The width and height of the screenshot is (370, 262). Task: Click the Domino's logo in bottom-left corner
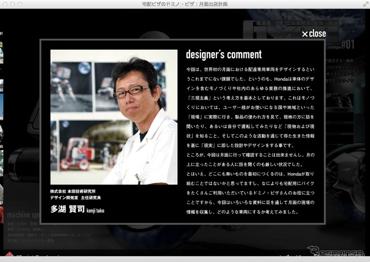tap(8, 255)
